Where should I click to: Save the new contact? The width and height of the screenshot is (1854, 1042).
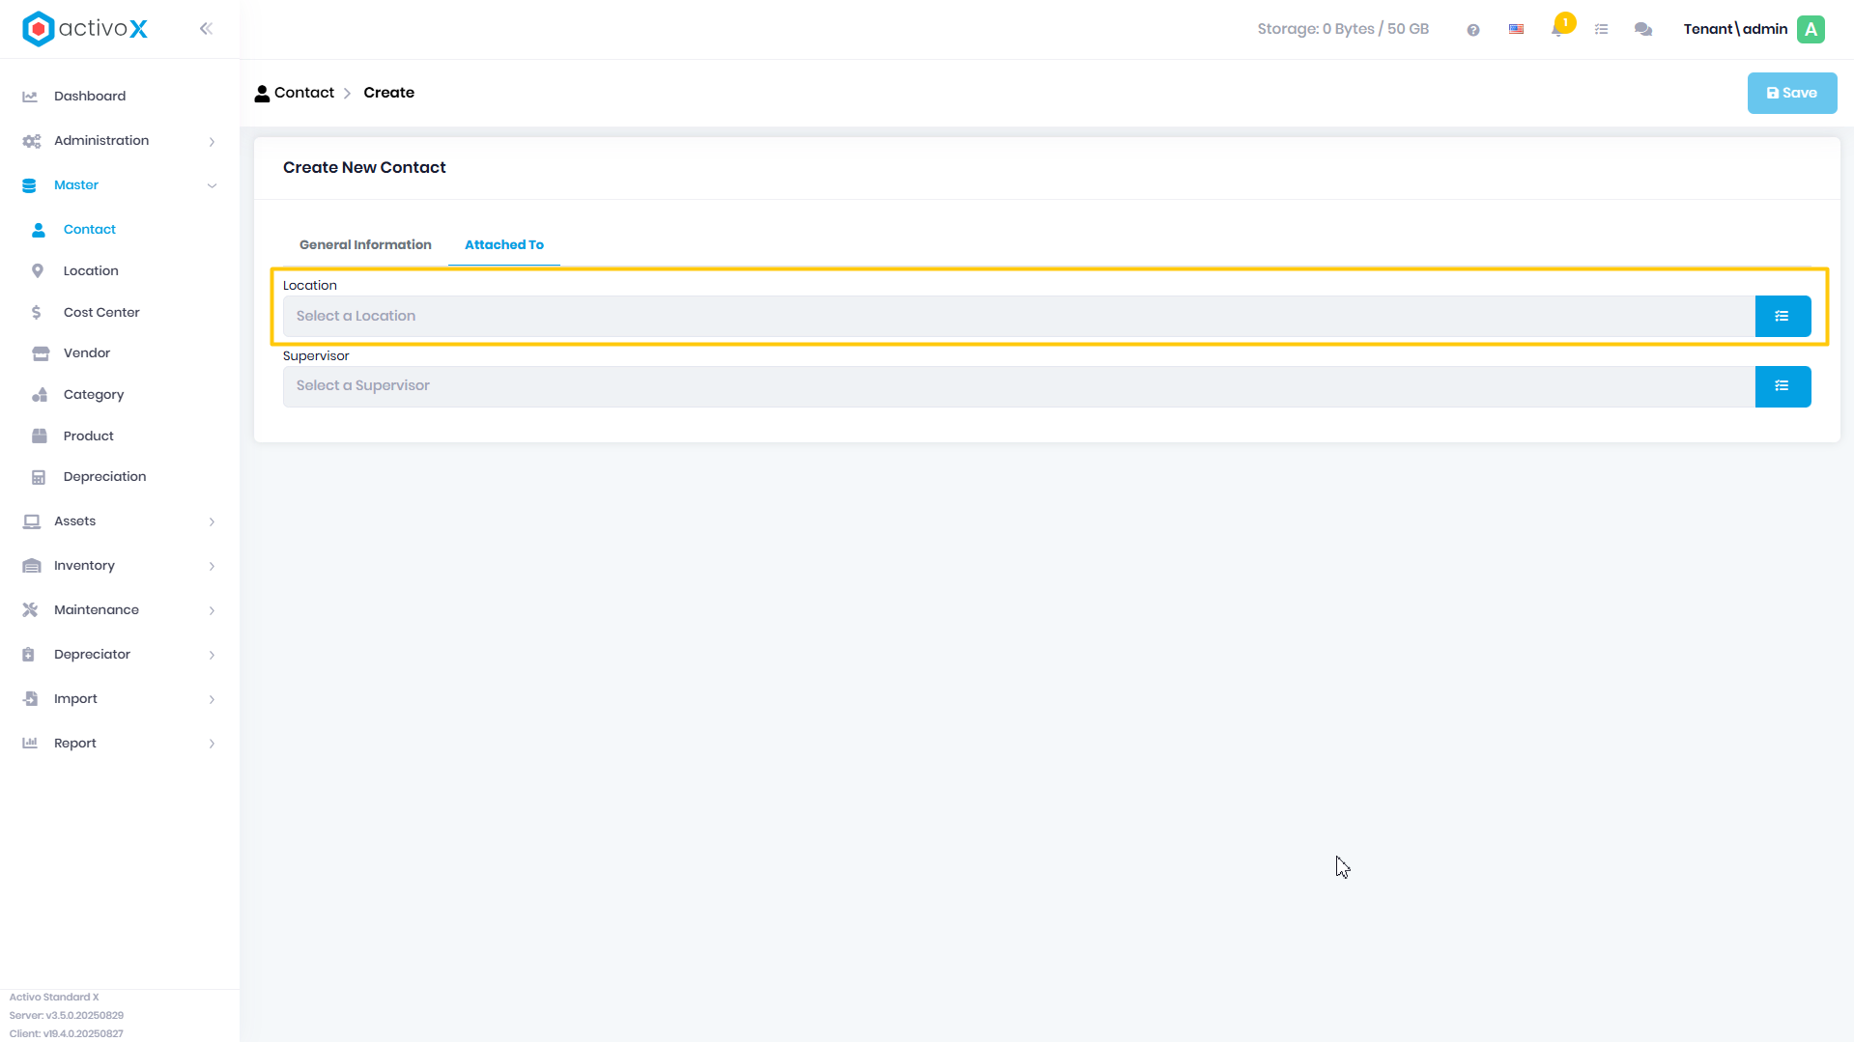[x=1792, y=94]
